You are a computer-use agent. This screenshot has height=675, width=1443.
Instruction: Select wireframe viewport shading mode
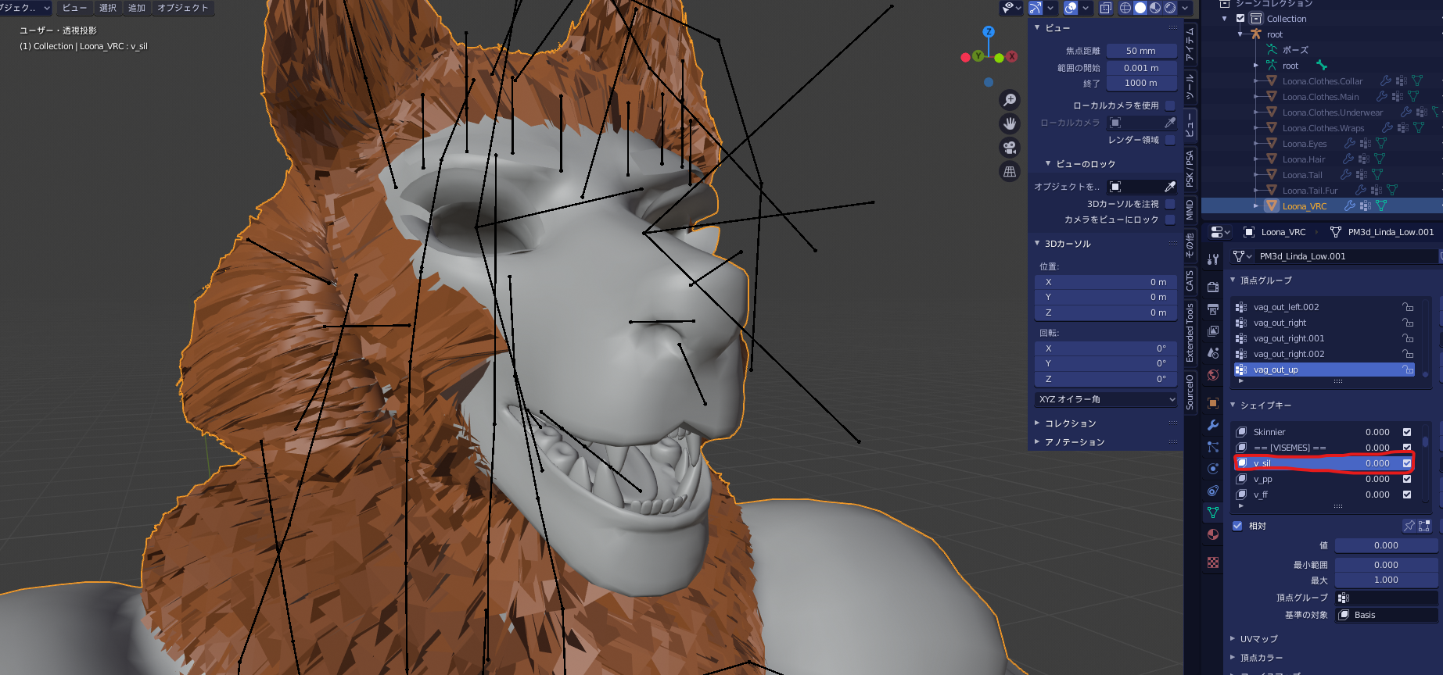1125,8
